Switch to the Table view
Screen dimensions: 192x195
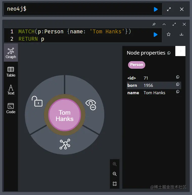point(11,72)
